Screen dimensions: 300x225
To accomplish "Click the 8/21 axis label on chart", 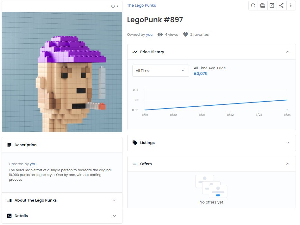I will (x=202, y=115).
